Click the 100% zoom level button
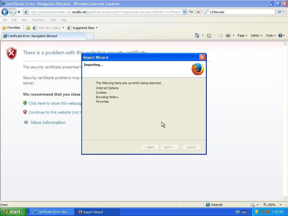Viewport: 288px width, 216px height. point(269,205)
